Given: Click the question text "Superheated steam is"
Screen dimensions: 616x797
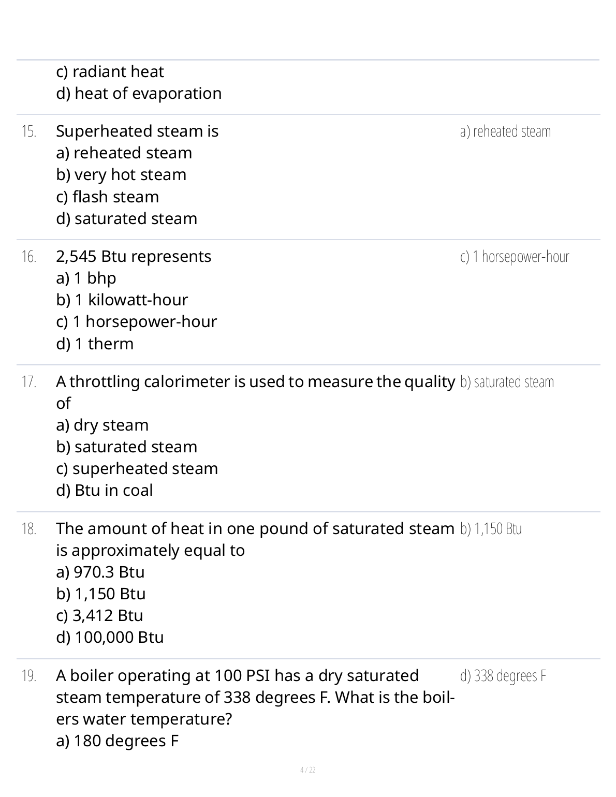Looking at the screenshot, I should pos(137,131).
